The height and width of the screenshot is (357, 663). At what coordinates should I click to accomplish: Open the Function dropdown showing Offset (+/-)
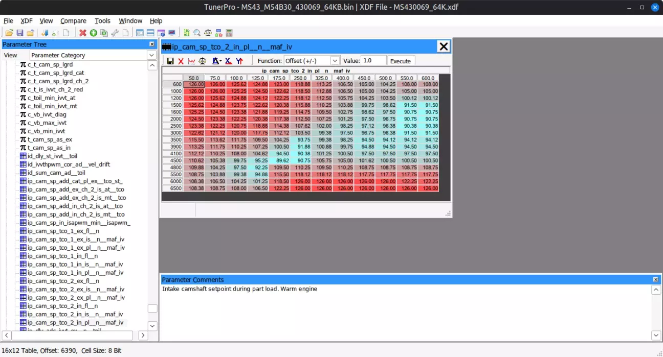[x=335, y=61]
